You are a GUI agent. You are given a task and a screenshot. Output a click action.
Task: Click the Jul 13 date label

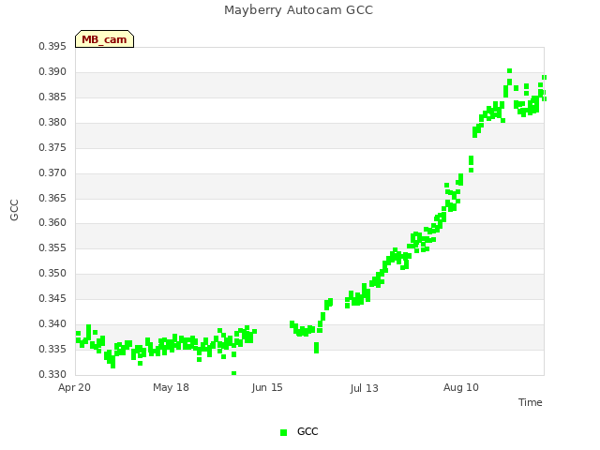click(364, 388)
